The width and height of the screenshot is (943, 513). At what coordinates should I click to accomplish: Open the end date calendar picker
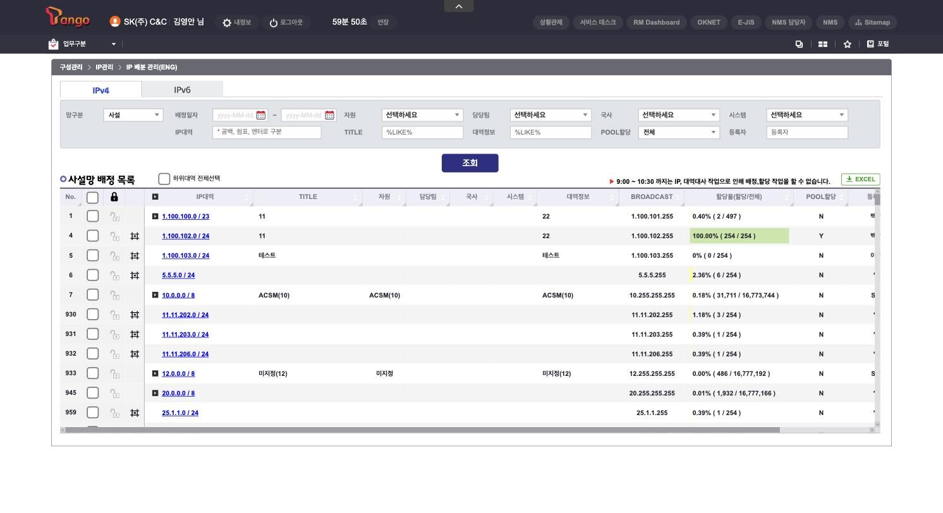329,115
